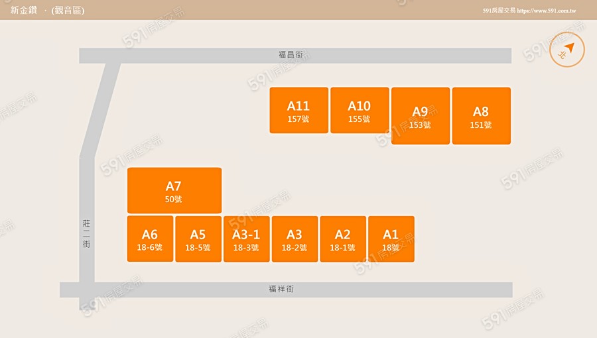This screenshot has width=597, height=338.
Task: Select unit A10 at 155號
Action: click(360, 111)
